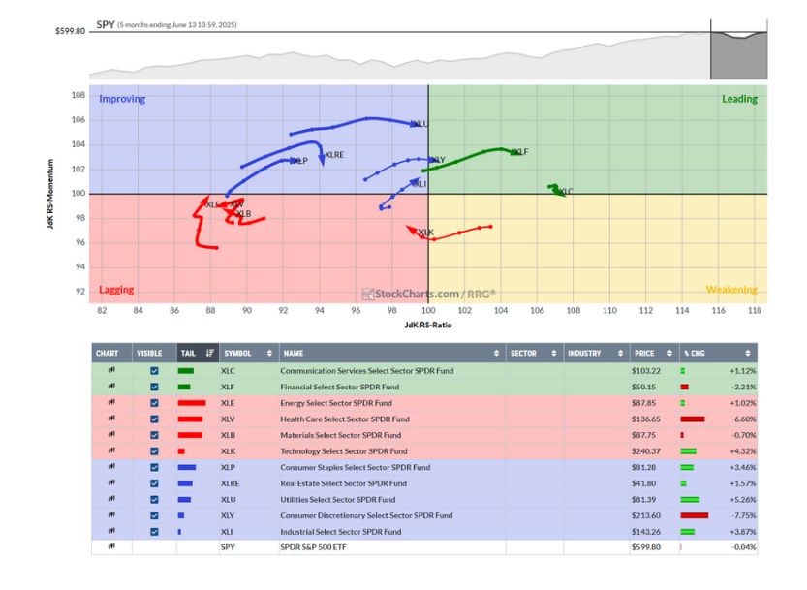Click SPDR S&P 500 ETF name
807x590 pixels.
tap(314, 547)
